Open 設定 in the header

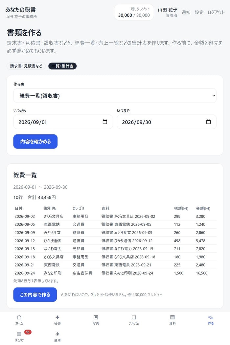click(x=199, y=12)
